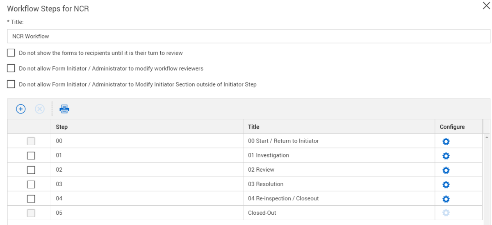492x225 pixels.
Task: Check the box beside step 04
Action: click(31, 199)
